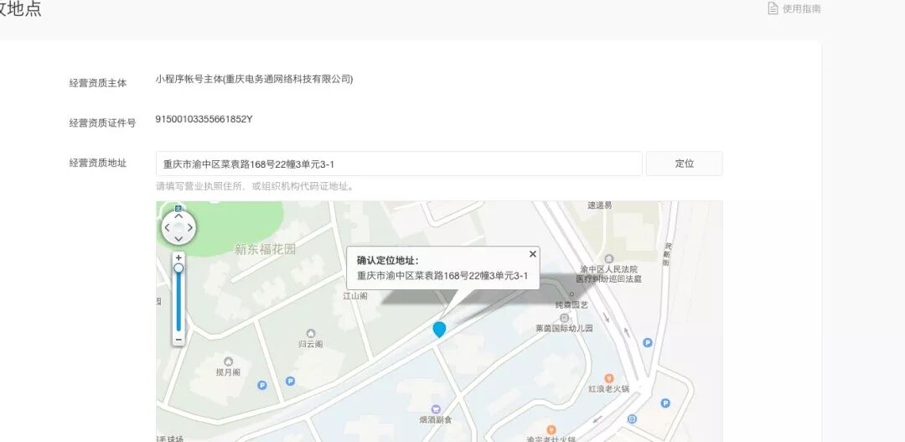
Task: Click the 经营资质主体 label
Action: click(97, 83)
